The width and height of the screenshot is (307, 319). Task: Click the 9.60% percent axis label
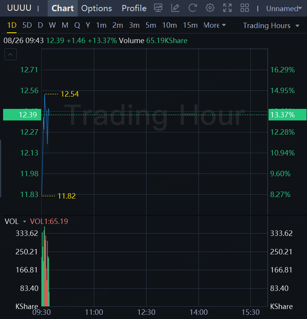[280, 174]
